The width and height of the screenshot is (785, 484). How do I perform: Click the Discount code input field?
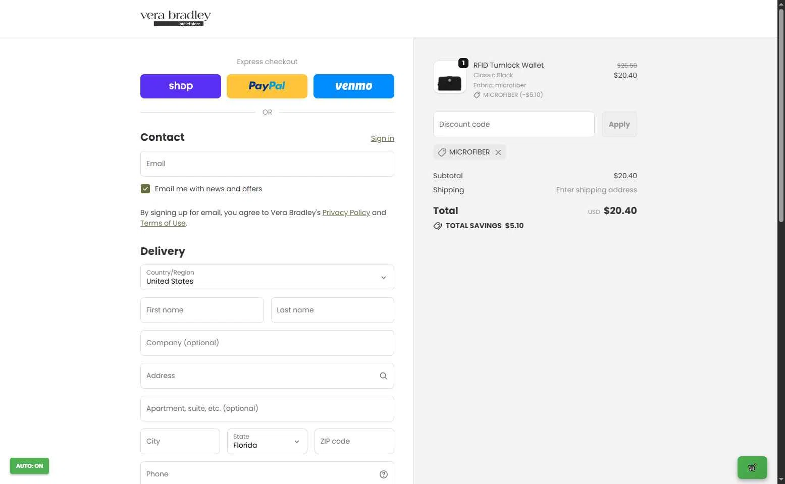pos(513,125)
